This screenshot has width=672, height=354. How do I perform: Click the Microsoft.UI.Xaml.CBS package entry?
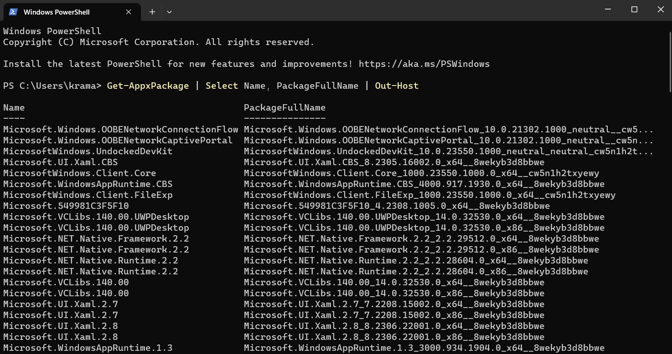(x=61, y=162)
